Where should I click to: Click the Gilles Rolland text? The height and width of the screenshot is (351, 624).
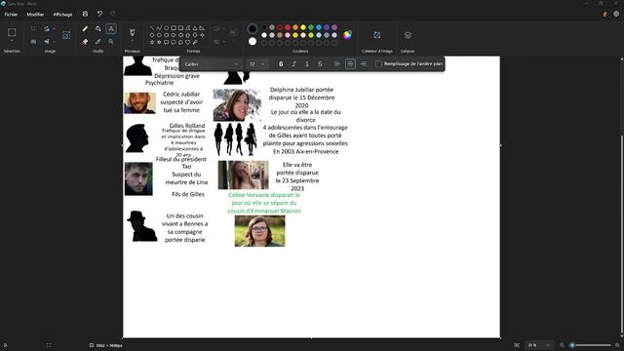click(x=187, y=126)
